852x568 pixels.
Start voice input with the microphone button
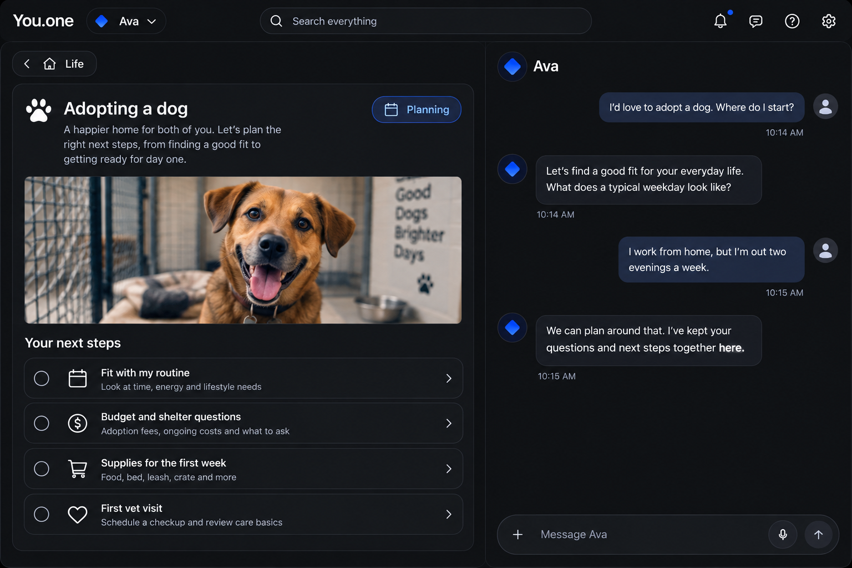[783, 534]
